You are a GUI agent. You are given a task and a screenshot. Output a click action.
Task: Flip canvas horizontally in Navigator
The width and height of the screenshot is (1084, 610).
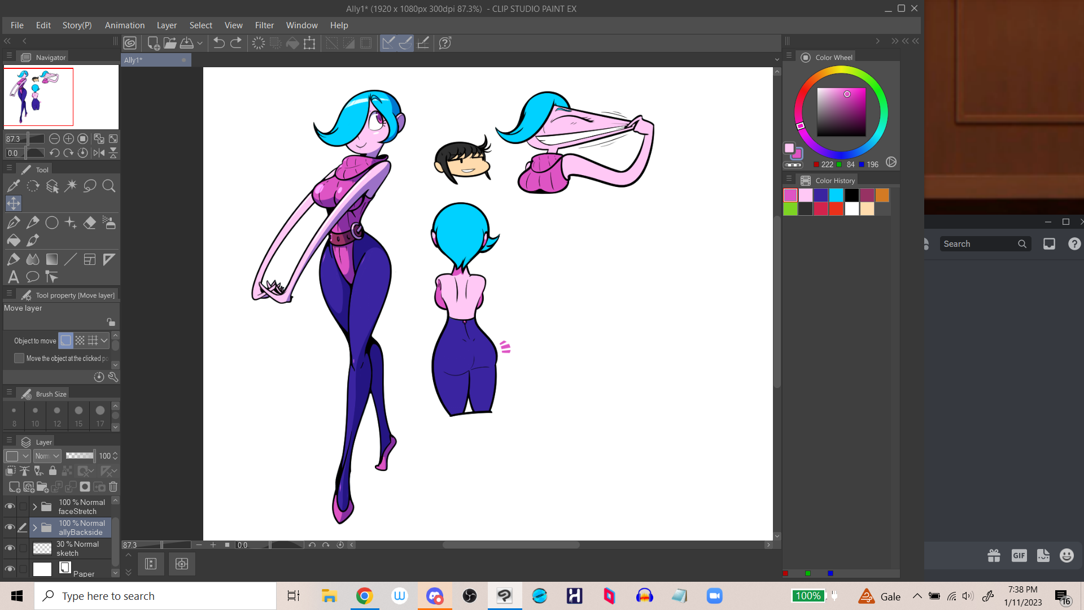coord(99,152)
